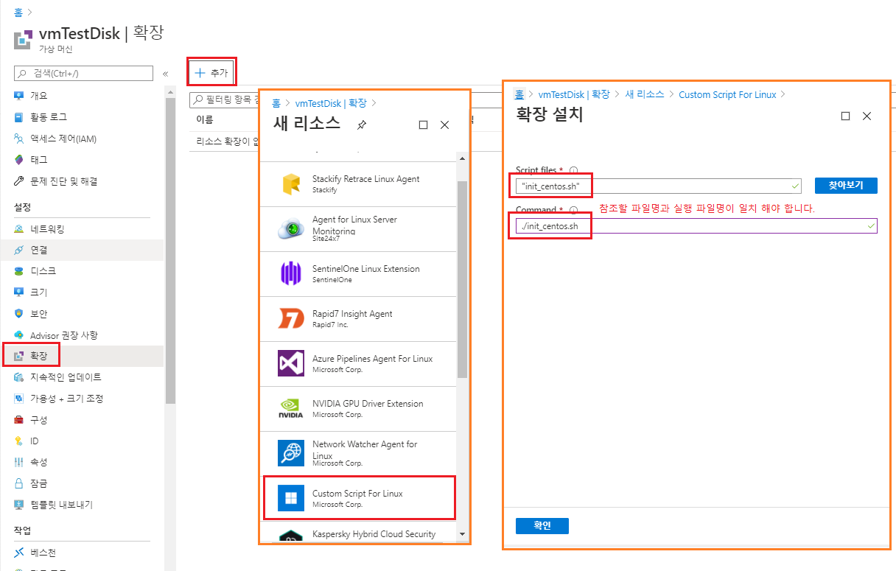Click the 베스천 icon

19,553
